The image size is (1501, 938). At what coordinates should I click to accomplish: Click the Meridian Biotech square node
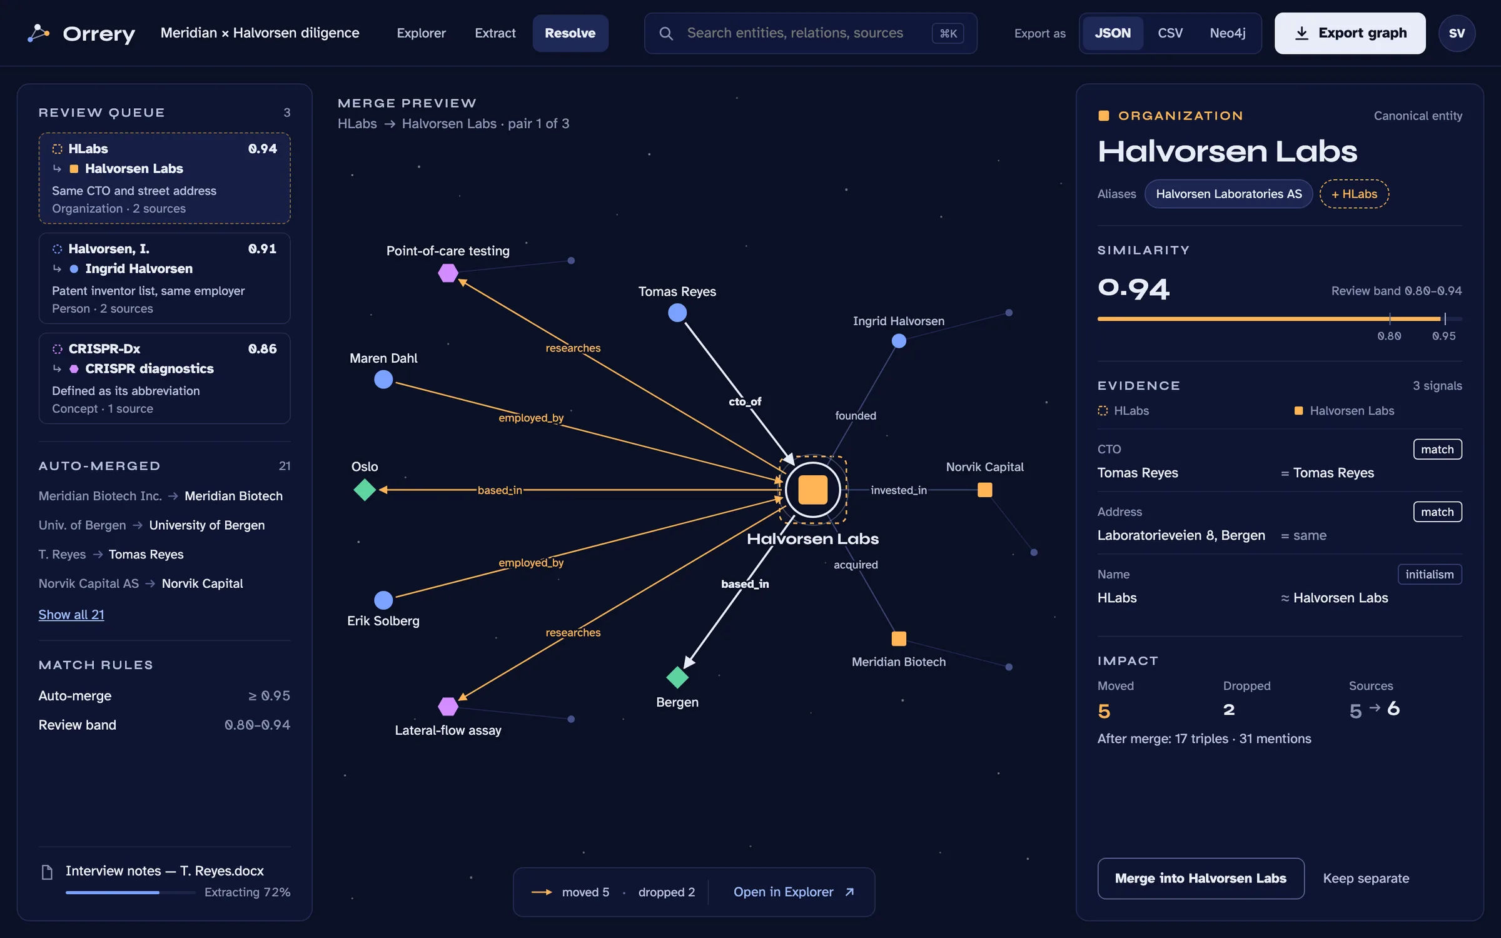pyautogui.click(x=899, y=638)
